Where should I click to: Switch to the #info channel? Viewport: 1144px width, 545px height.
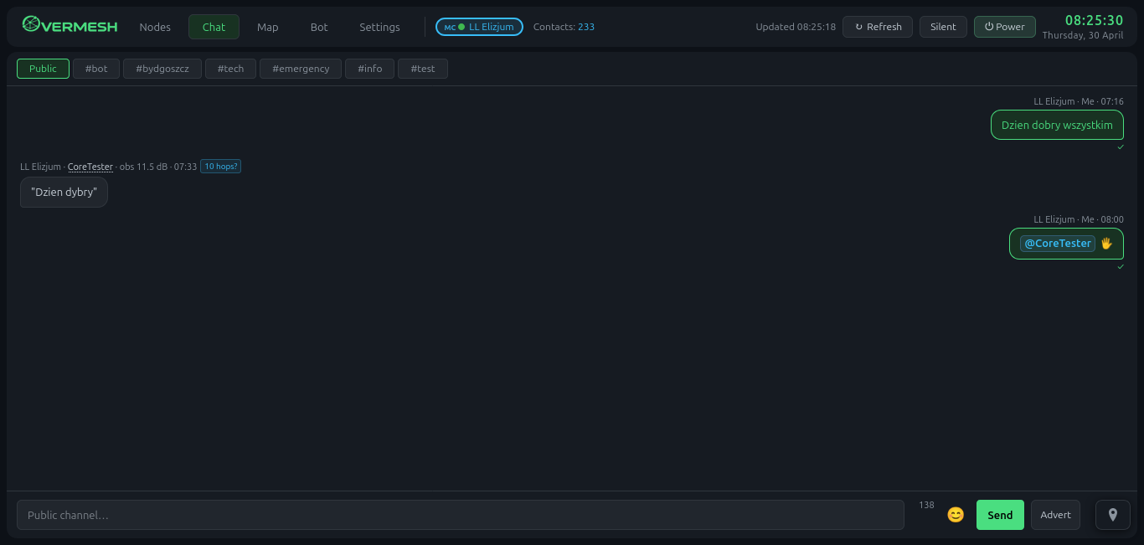tap(370, 69)
